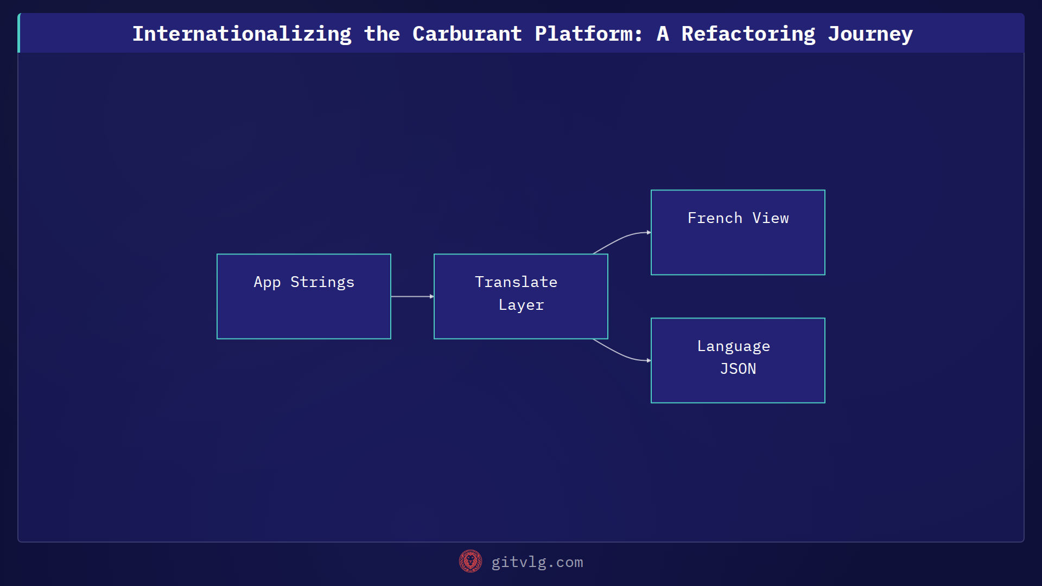The image size is (1042, 586).
Task: Select the Translate Layer node
Action: (521, 296)
